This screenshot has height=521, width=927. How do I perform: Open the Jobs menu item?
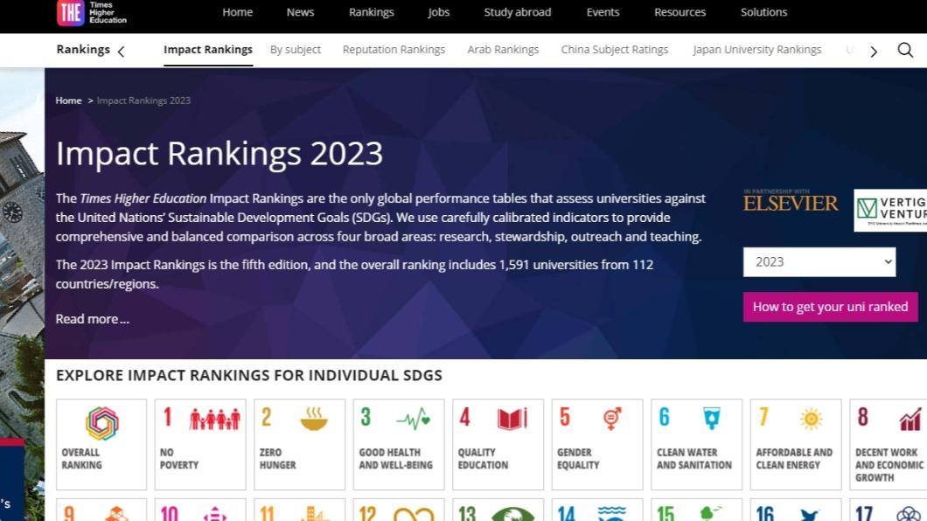[x=439, y=12]
